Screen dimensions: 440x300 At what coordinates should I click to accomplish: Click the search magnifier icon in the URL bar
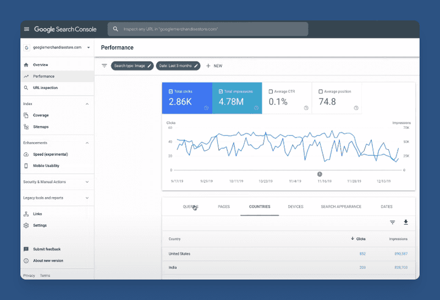(116, 29)
